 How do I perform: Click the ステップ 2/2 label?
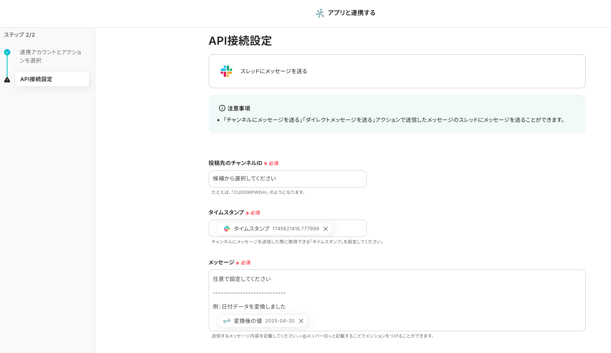(19, 35)
